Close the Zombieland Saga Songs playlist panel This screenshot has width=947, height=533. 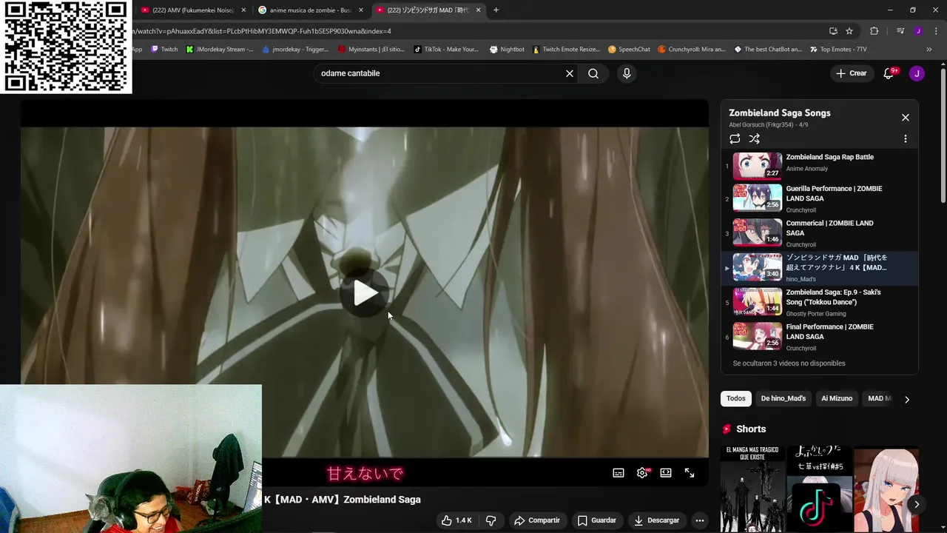click(905, 118)
